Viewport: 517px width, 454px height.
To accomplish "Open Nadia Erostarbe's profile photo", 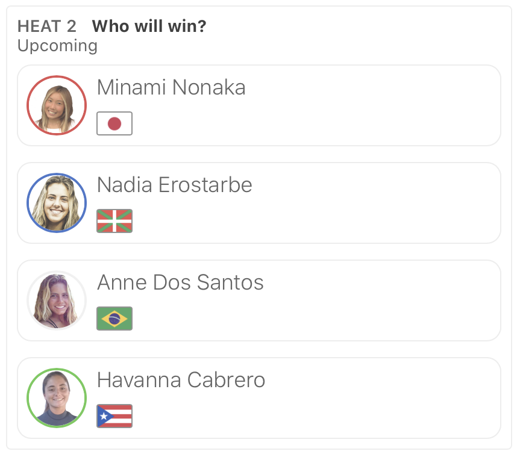I will coord(57,203).
